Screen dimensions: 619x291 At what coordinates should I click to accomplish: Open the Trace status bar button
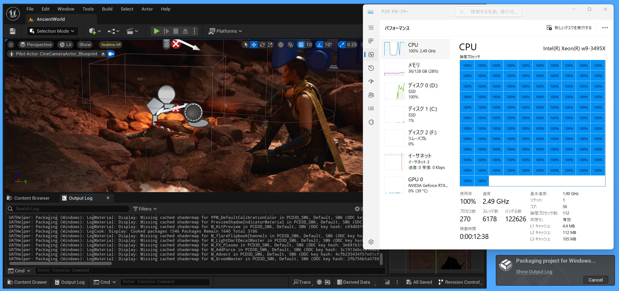click(x=302, y=282)
